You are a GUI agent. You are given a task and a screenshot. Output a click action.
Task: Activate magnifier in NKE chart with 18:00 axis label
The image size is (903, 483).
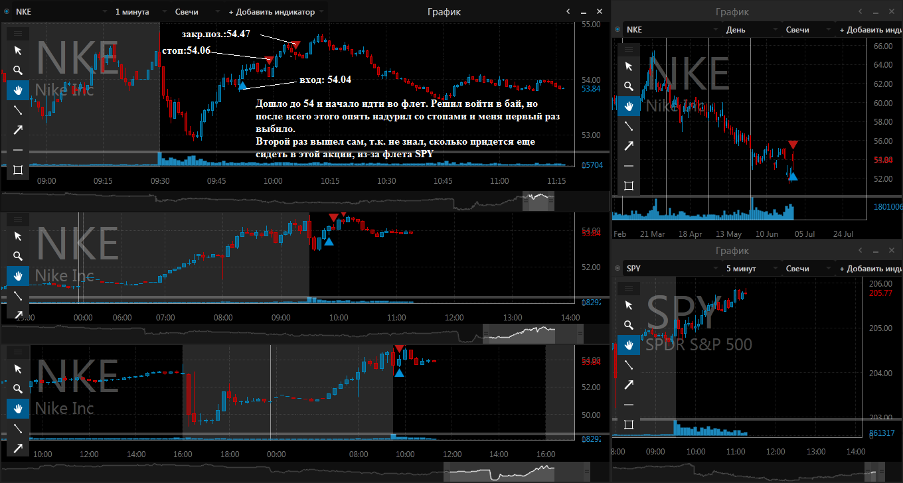point(18,389)
